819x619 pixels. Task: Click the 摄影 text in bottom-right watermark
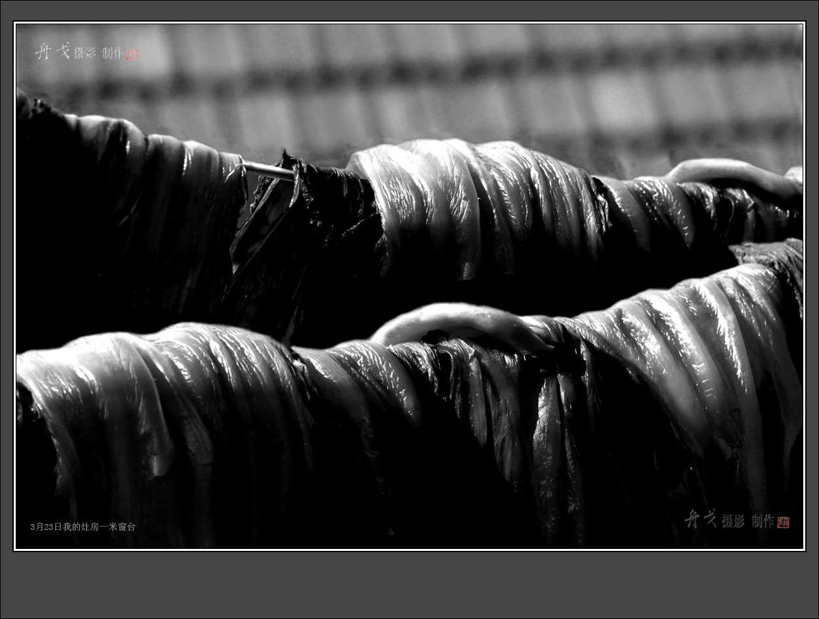[733, 521]
